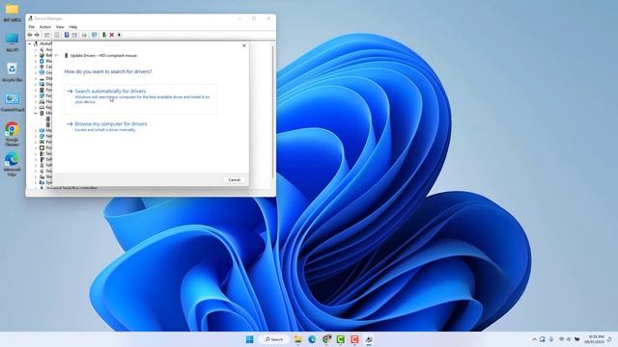Open Microsoft Edge from the taskbar
Viewport: 618px width, 347px height.
pyautogui.click(x=312, y=339)
